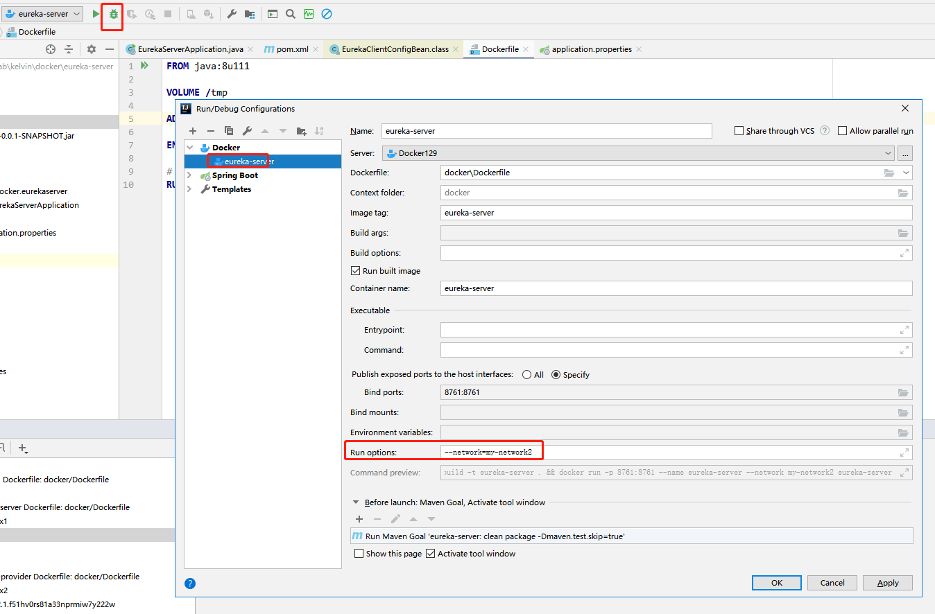935x614 pixels.
Task: Uncheck Run built image
Action: (x=356, y=271)
